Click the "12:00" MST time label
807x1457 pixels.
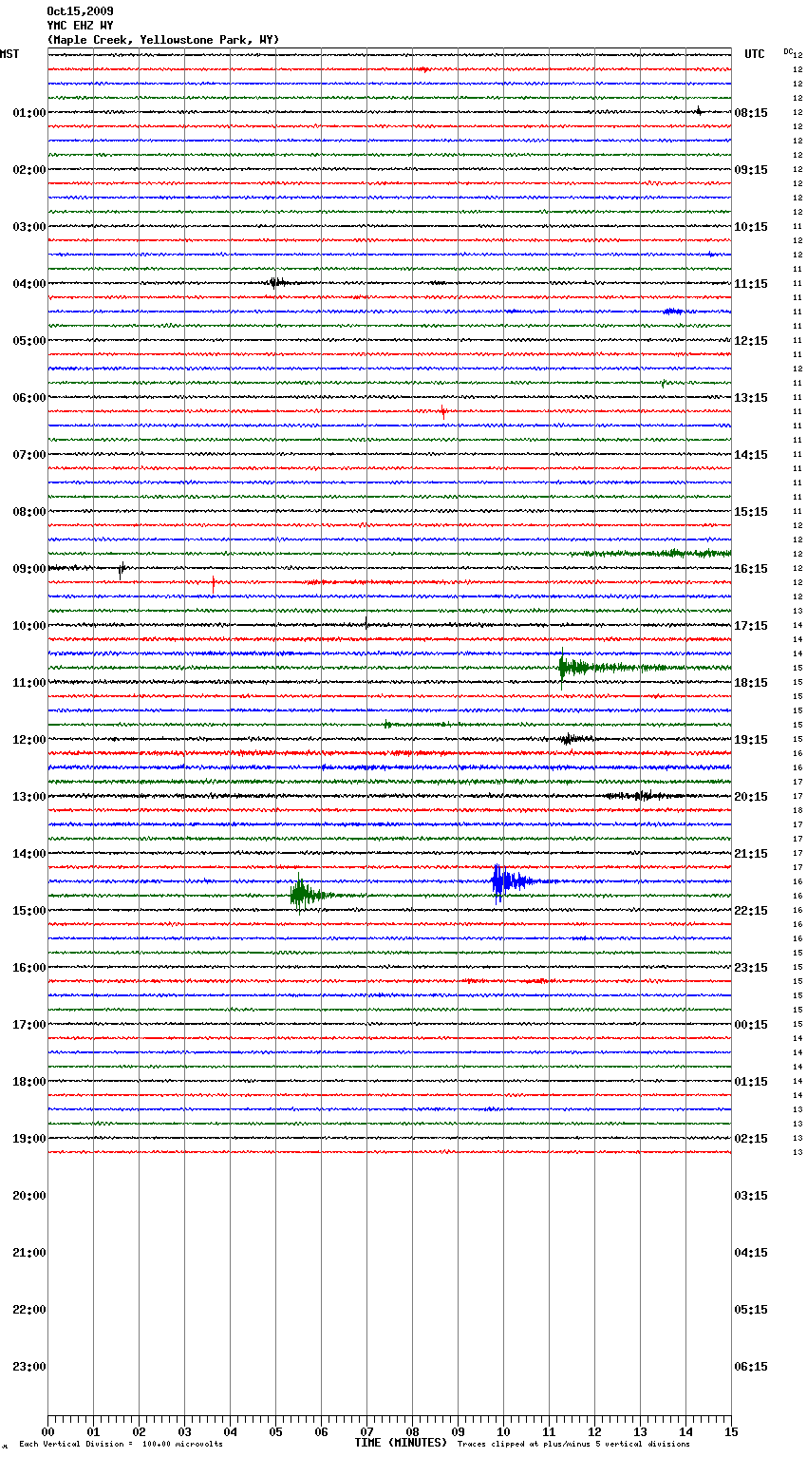tap(28, 740)
